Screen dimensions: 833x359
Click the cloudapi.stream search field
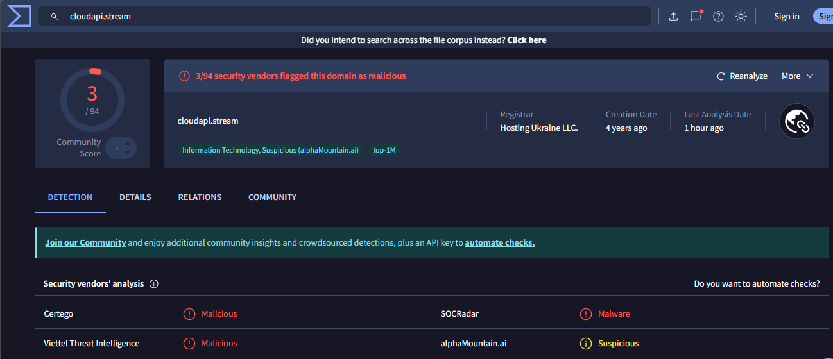click(344, 17)
